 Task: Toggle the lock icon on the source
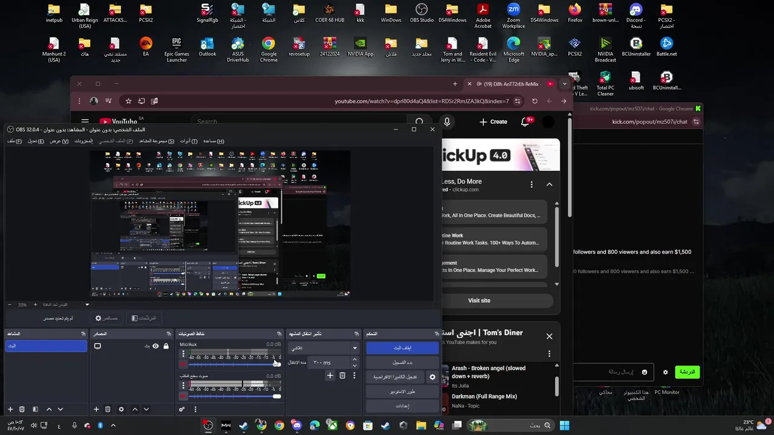pyautogui.click(x=166, y=346)
